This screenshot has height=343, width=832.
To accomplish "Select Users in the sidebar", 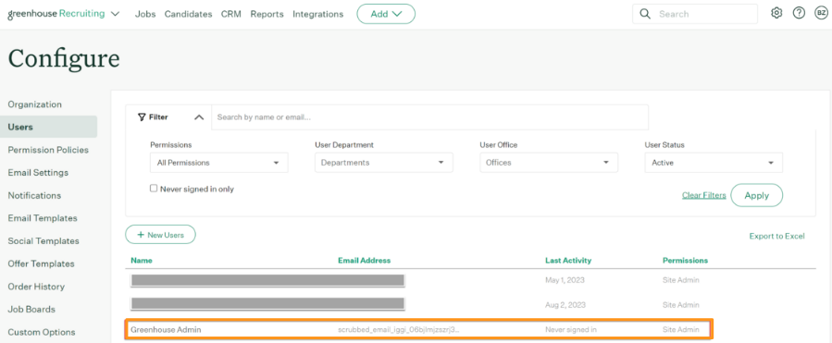I will coord(49,127).
